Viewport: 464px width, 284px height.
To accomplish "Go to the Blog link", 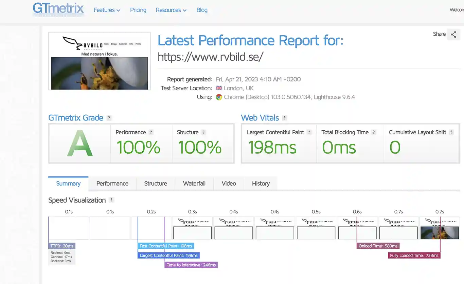I will [x=202, y=10].
